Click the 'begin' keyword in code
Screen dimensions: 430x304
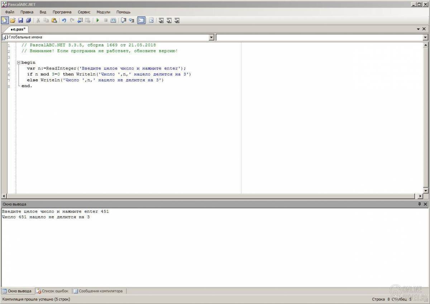click(x=28, y=63)
